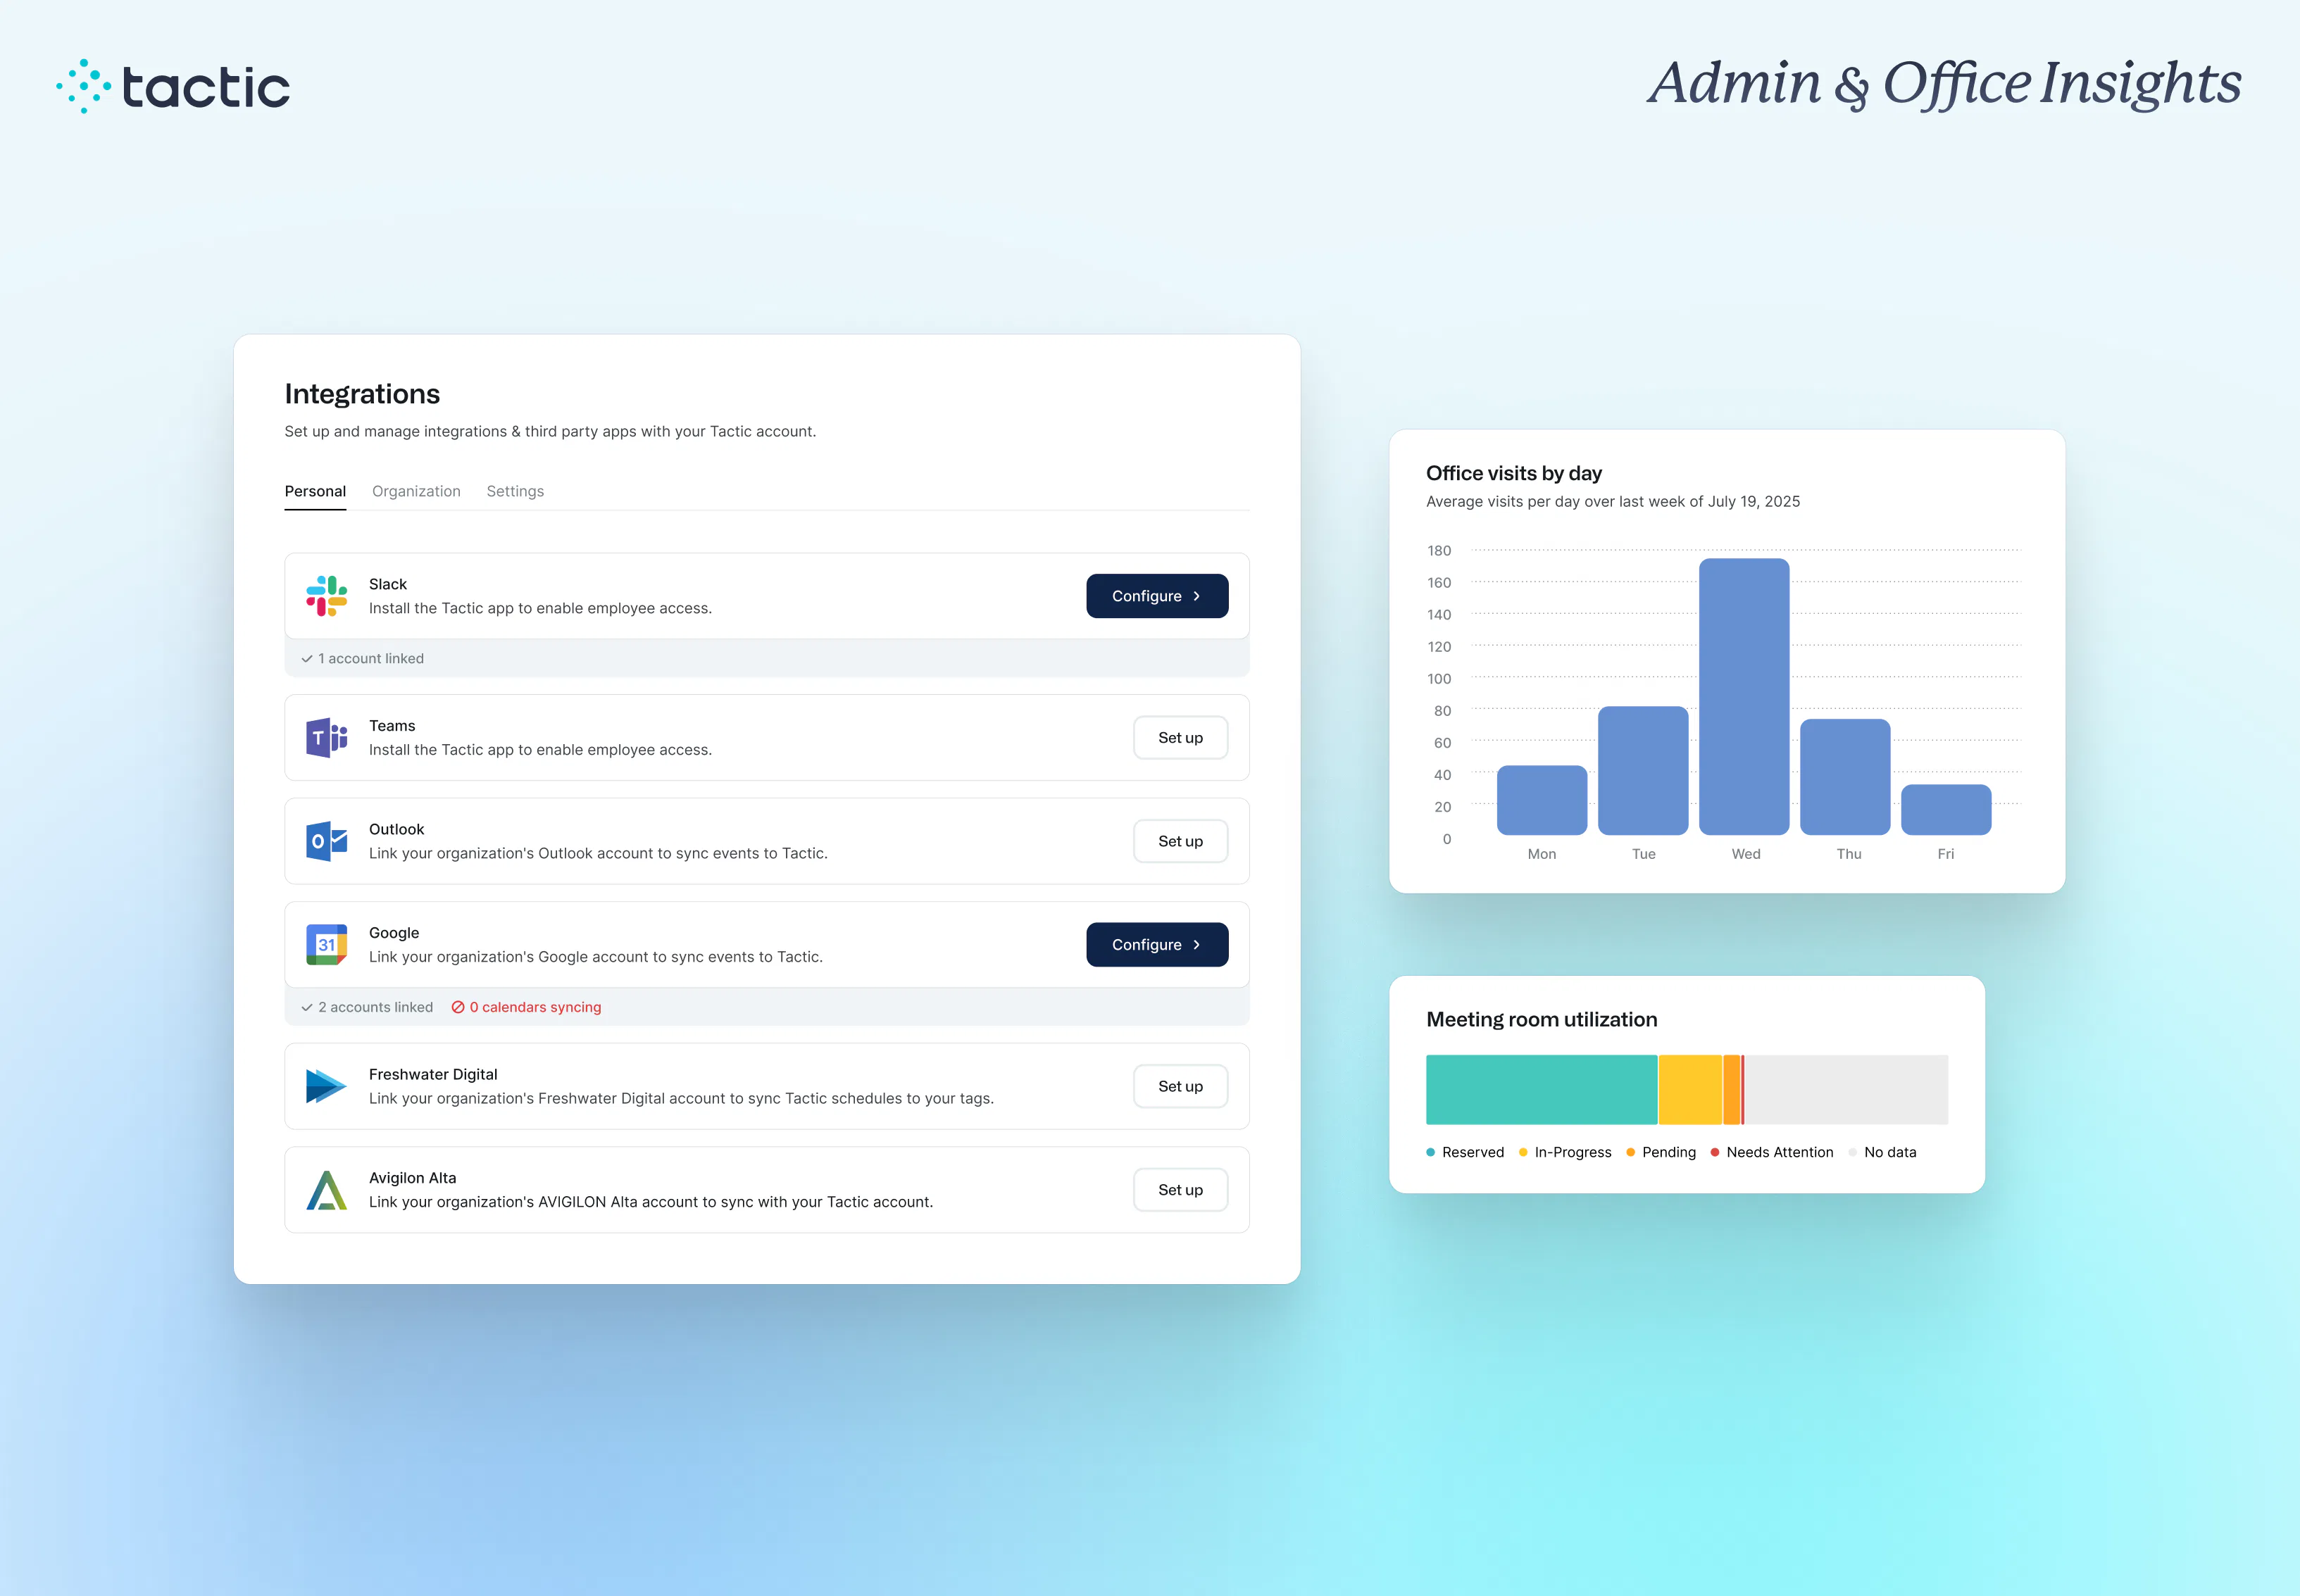Set up Freshwater Digital integration
This screenshot has width=2300, height=1596.
coord(1180,1086)
